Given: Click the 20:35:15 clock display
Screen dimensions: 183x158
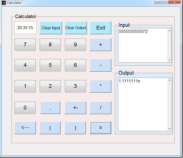Looking at the screenshot, I should (x=25, y=28).
